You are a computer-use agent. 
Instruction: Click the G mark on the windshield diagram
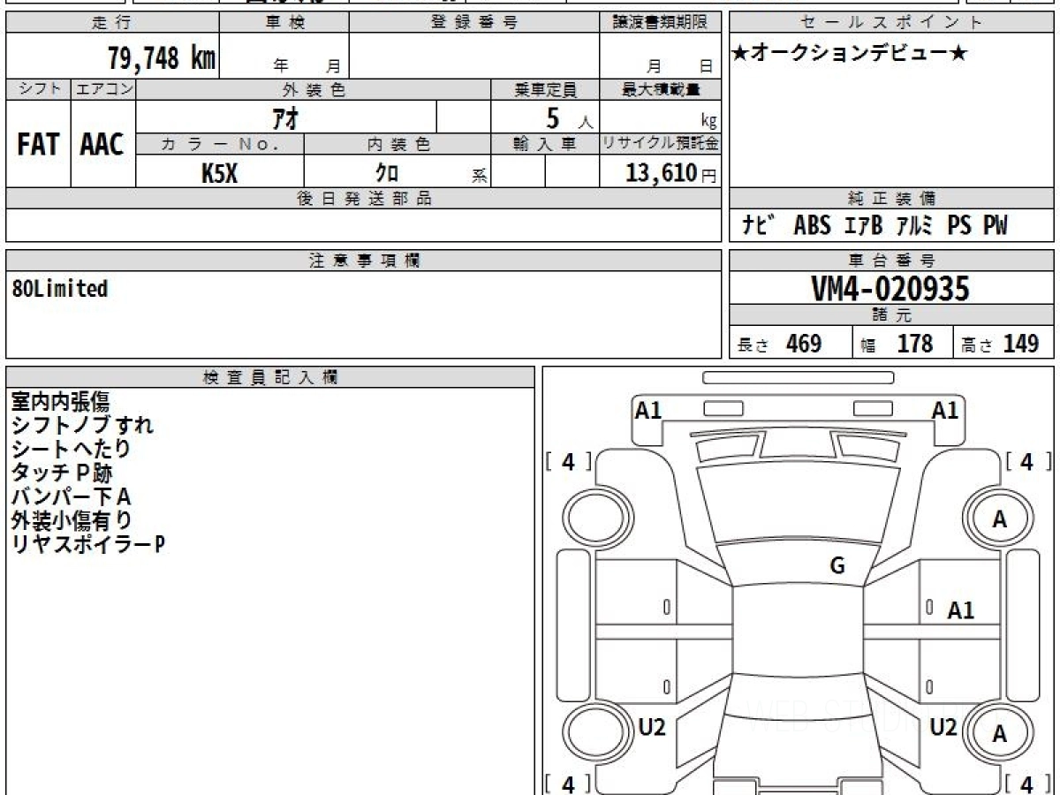tap(837, 566)
